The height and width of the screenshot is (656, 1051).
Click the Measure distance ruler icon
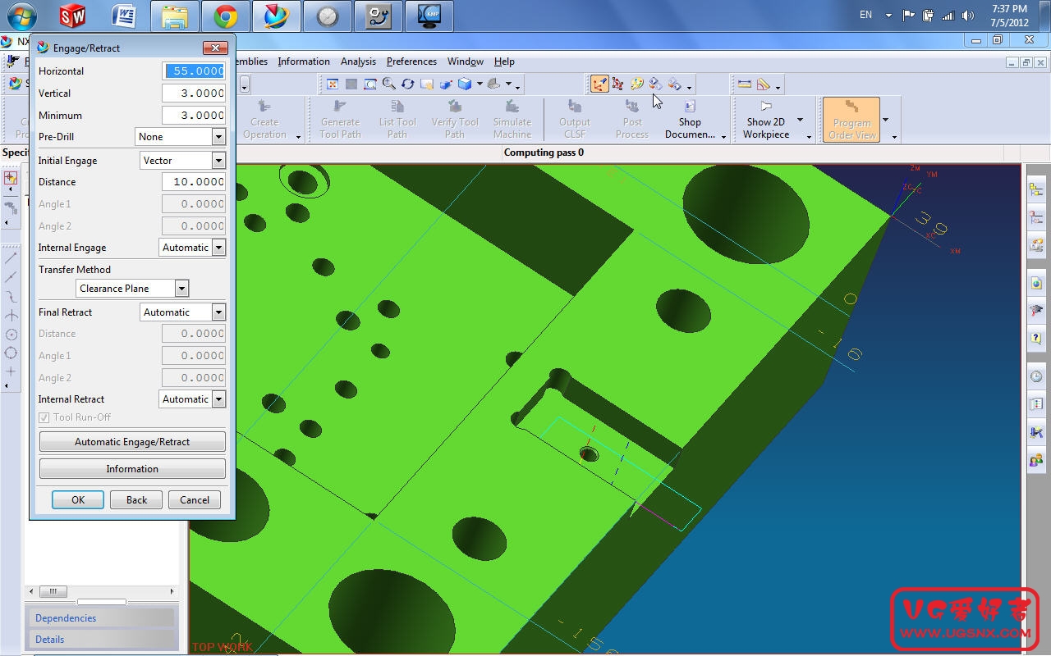(744, 84)
